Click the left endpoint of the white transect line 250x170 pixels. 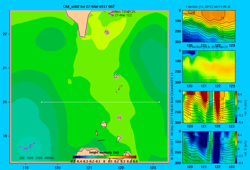coord(41,102)
